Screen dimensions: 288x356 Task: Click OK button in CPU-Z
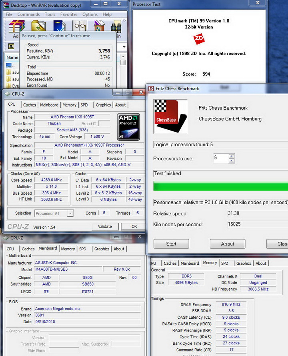(134, 226)
